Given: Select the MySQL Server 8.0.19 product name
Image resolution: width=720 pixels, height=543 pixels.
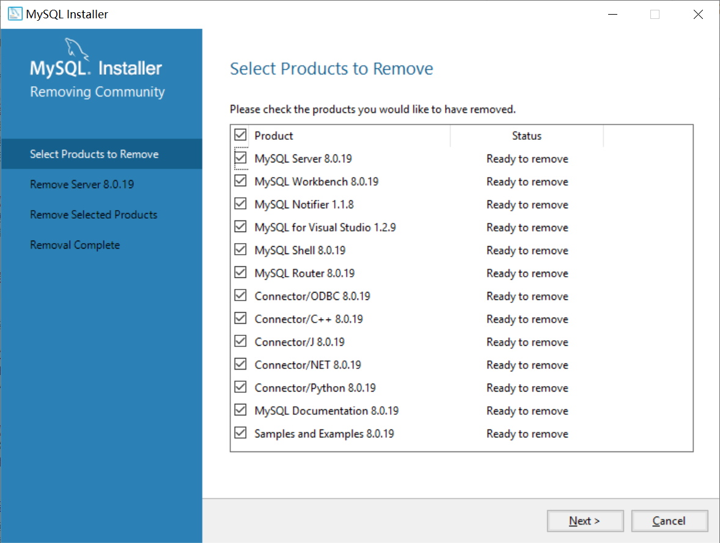Looking at the screenshot, I should tap(303, 159).
